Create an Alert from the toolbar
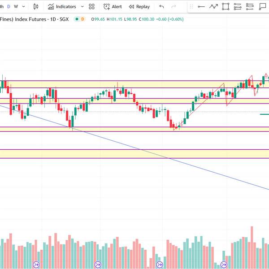 point(113,7)
